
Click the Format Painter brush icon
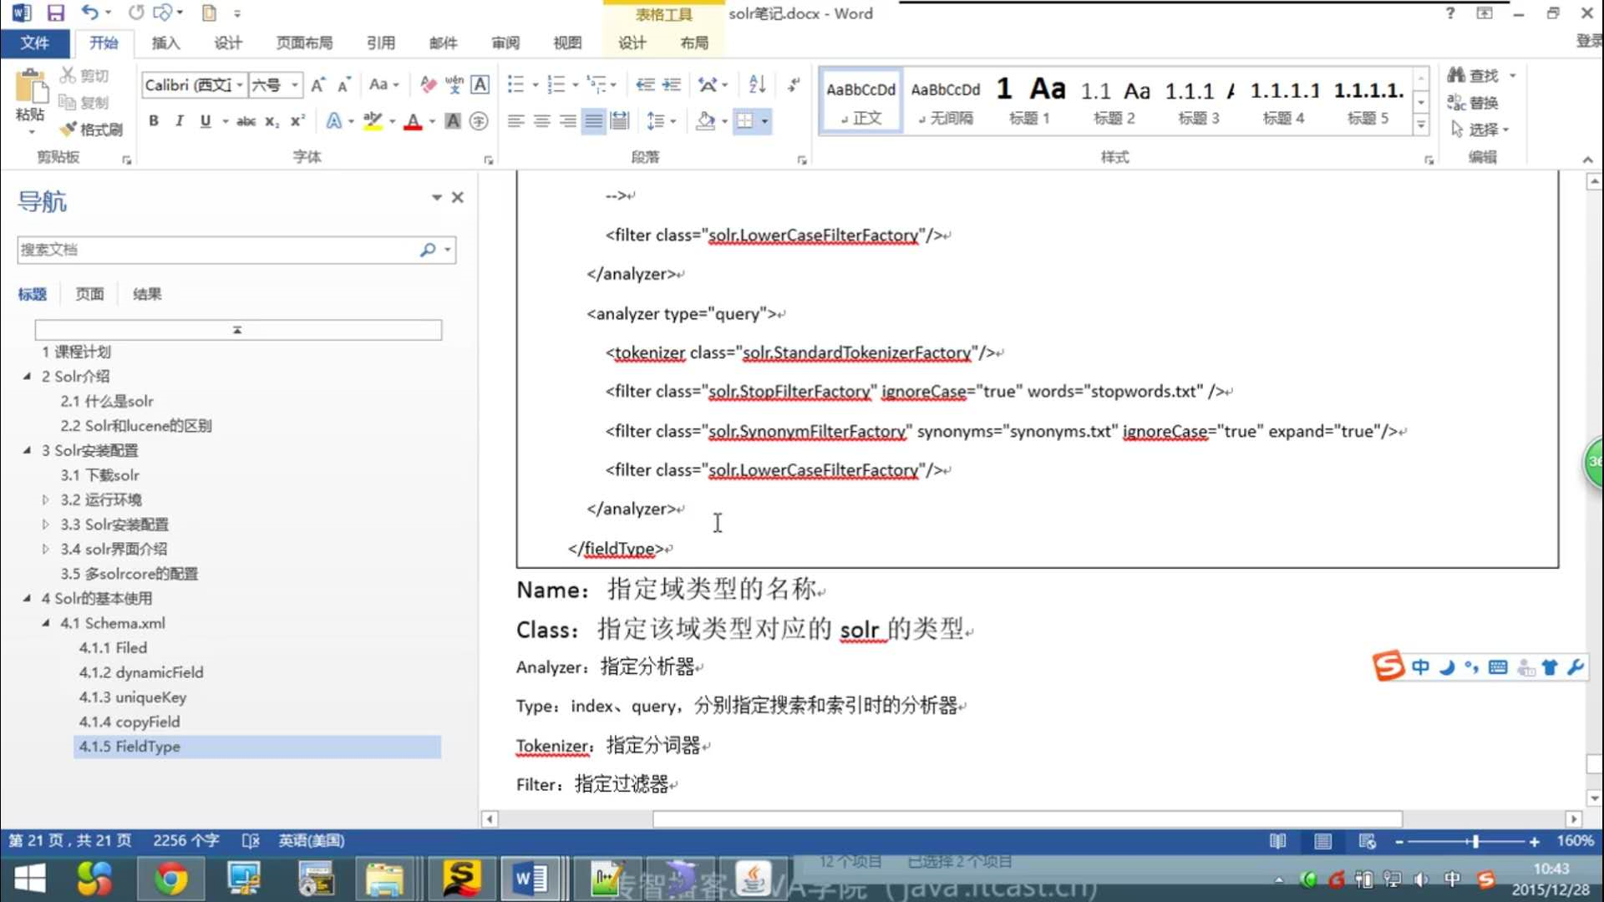coord(69,129)
